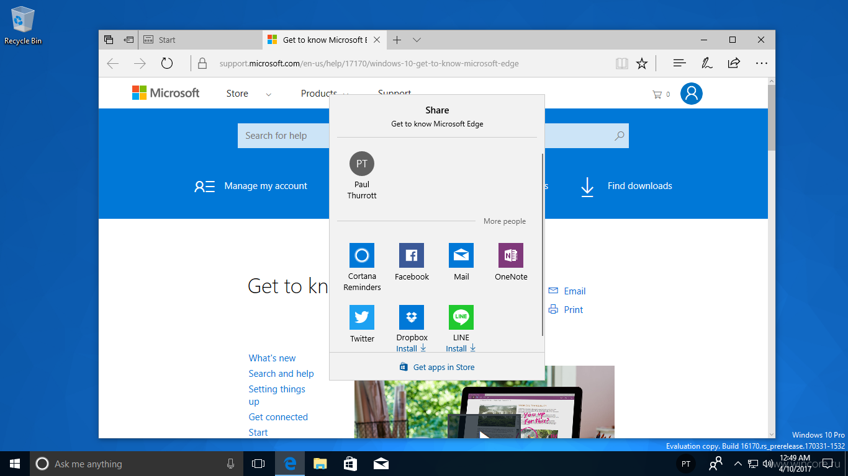
Task: Go forward one page
Action: (x=140, y=63)
